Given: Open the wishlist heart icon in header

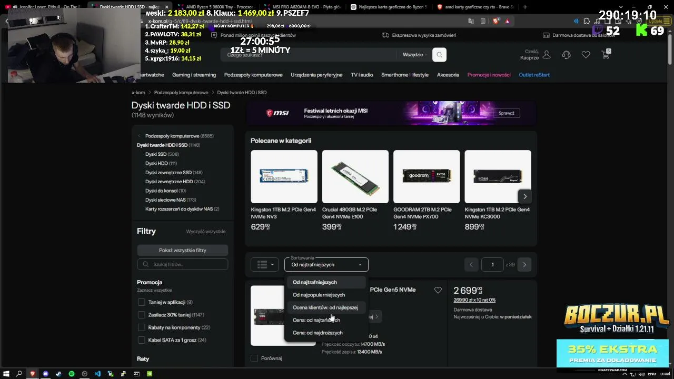Looking at the screenshot, I should coord(586,55).
